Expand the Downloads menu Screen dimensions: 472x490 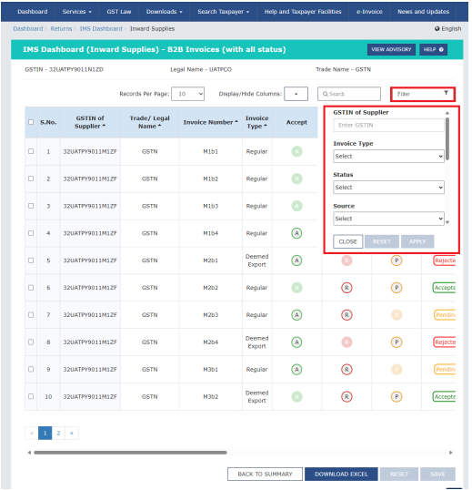click(164, 12)
